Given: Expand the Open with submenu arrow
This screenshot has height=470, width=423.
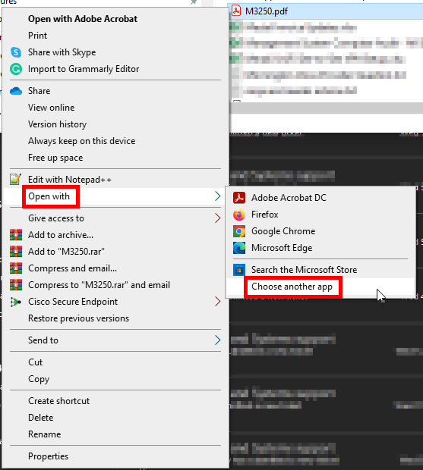Looking at the screenshot, I should point(218,196).
